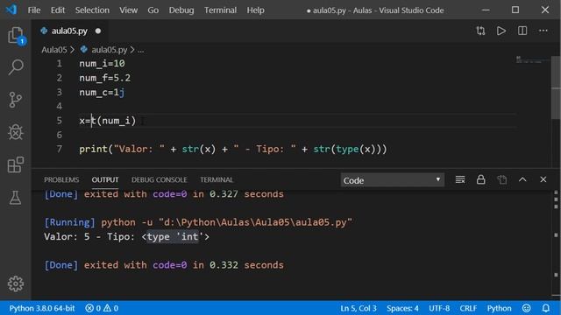This screenshot has width=561, height=315.
Task: Split the editor to the right
Action: click(522, 31)
